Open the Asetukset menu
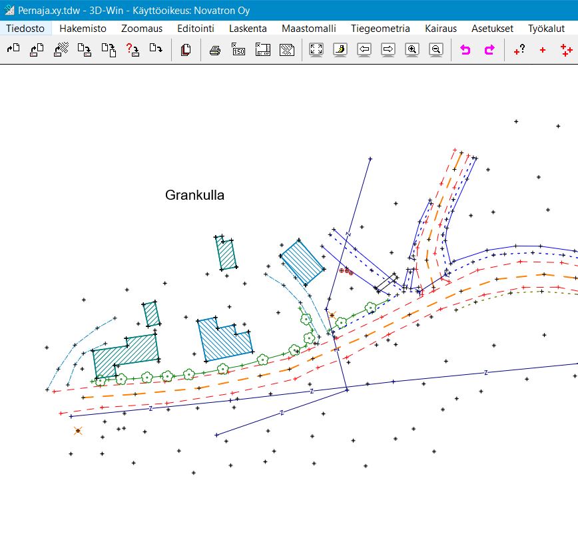The width and height of the screenshot is (578, 550). click(x=492, y=29)
